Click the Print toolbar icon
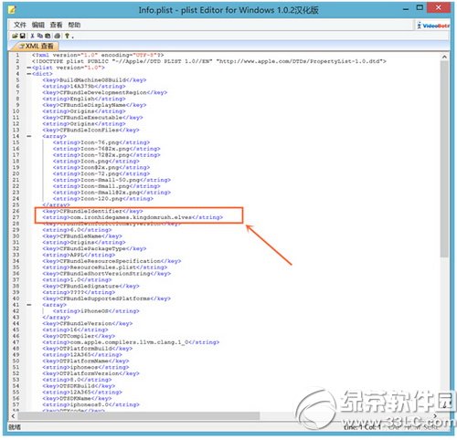This screenshot has height=440, width=457. (58, 36)
